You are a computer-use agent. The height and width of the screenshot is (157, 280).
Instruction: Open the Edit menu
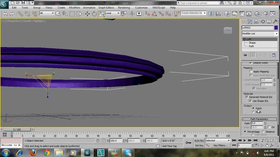pyautogui.click(x=14, y=8)
